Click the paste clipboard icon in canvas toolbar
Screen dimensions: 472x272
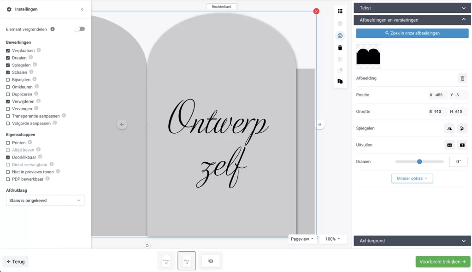click(340, 81)
